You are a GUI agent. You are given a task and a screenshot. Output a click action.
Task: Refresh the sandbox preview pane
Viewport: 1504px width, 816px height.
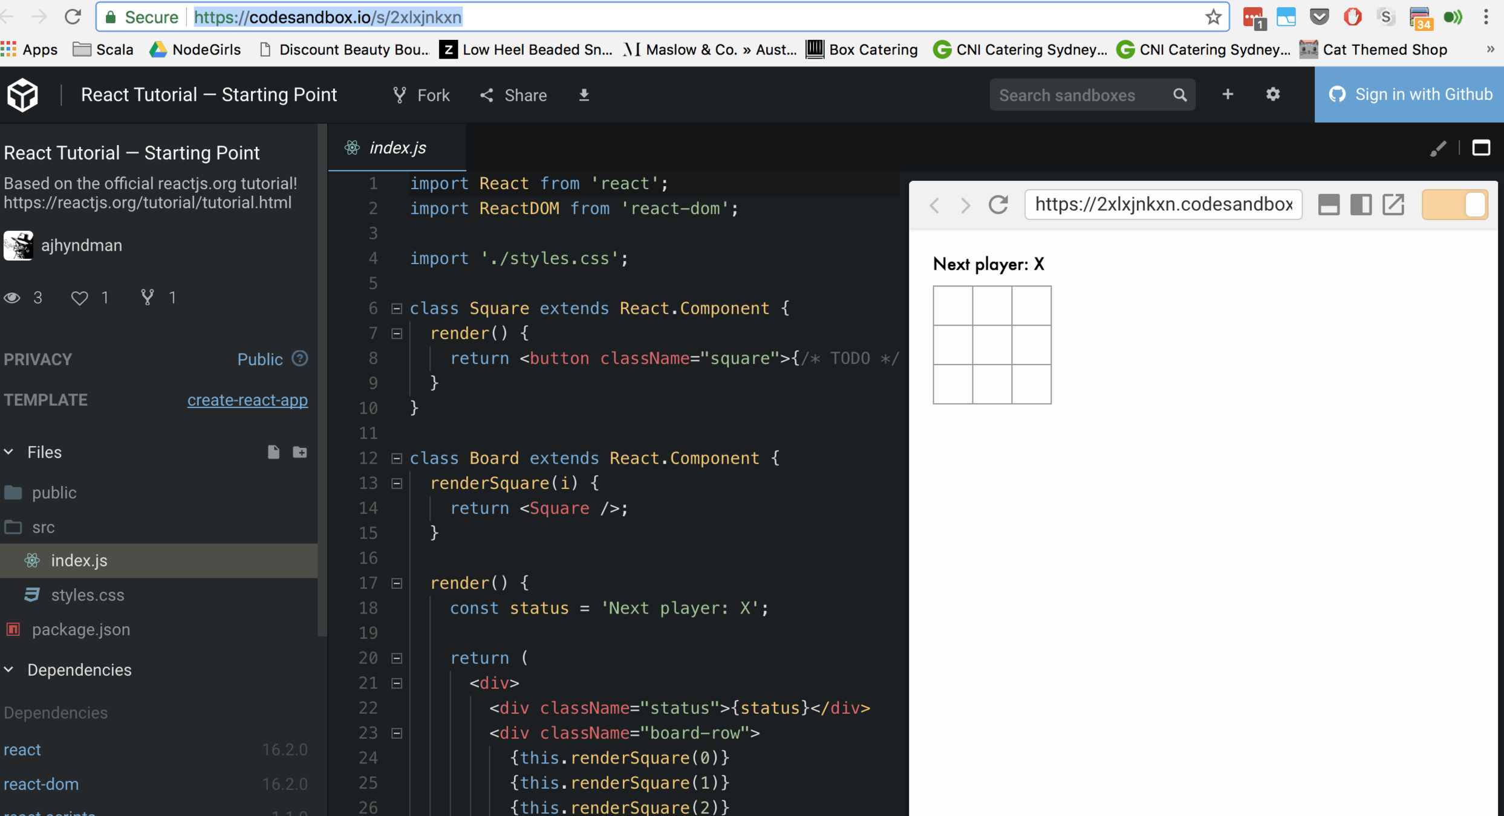click(998, 204)
